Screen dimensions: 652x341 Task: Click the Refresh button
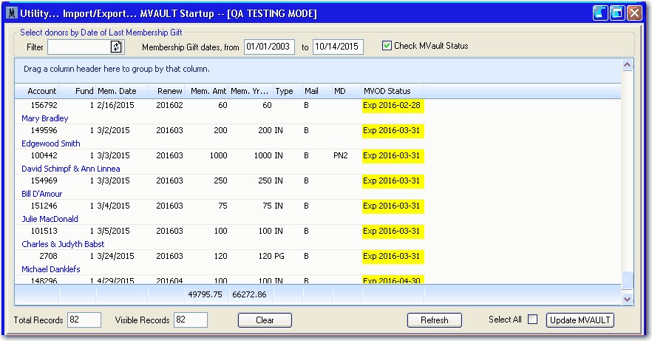435,320
